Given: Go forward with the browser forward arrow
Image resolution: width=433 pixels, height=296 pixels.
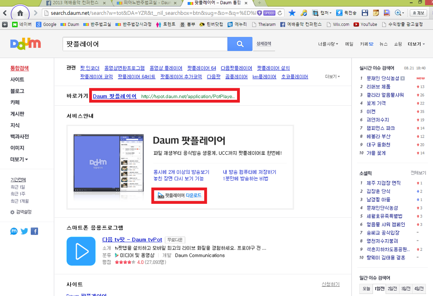Looking at the screenshot, I should click(36, 13).
